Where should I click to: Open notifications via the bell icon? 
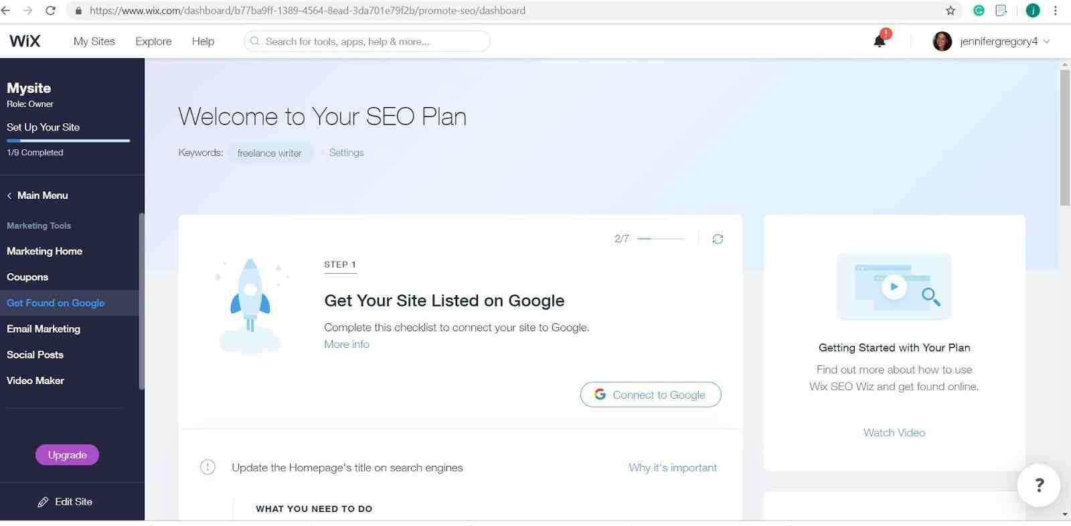tap(880, 41)
